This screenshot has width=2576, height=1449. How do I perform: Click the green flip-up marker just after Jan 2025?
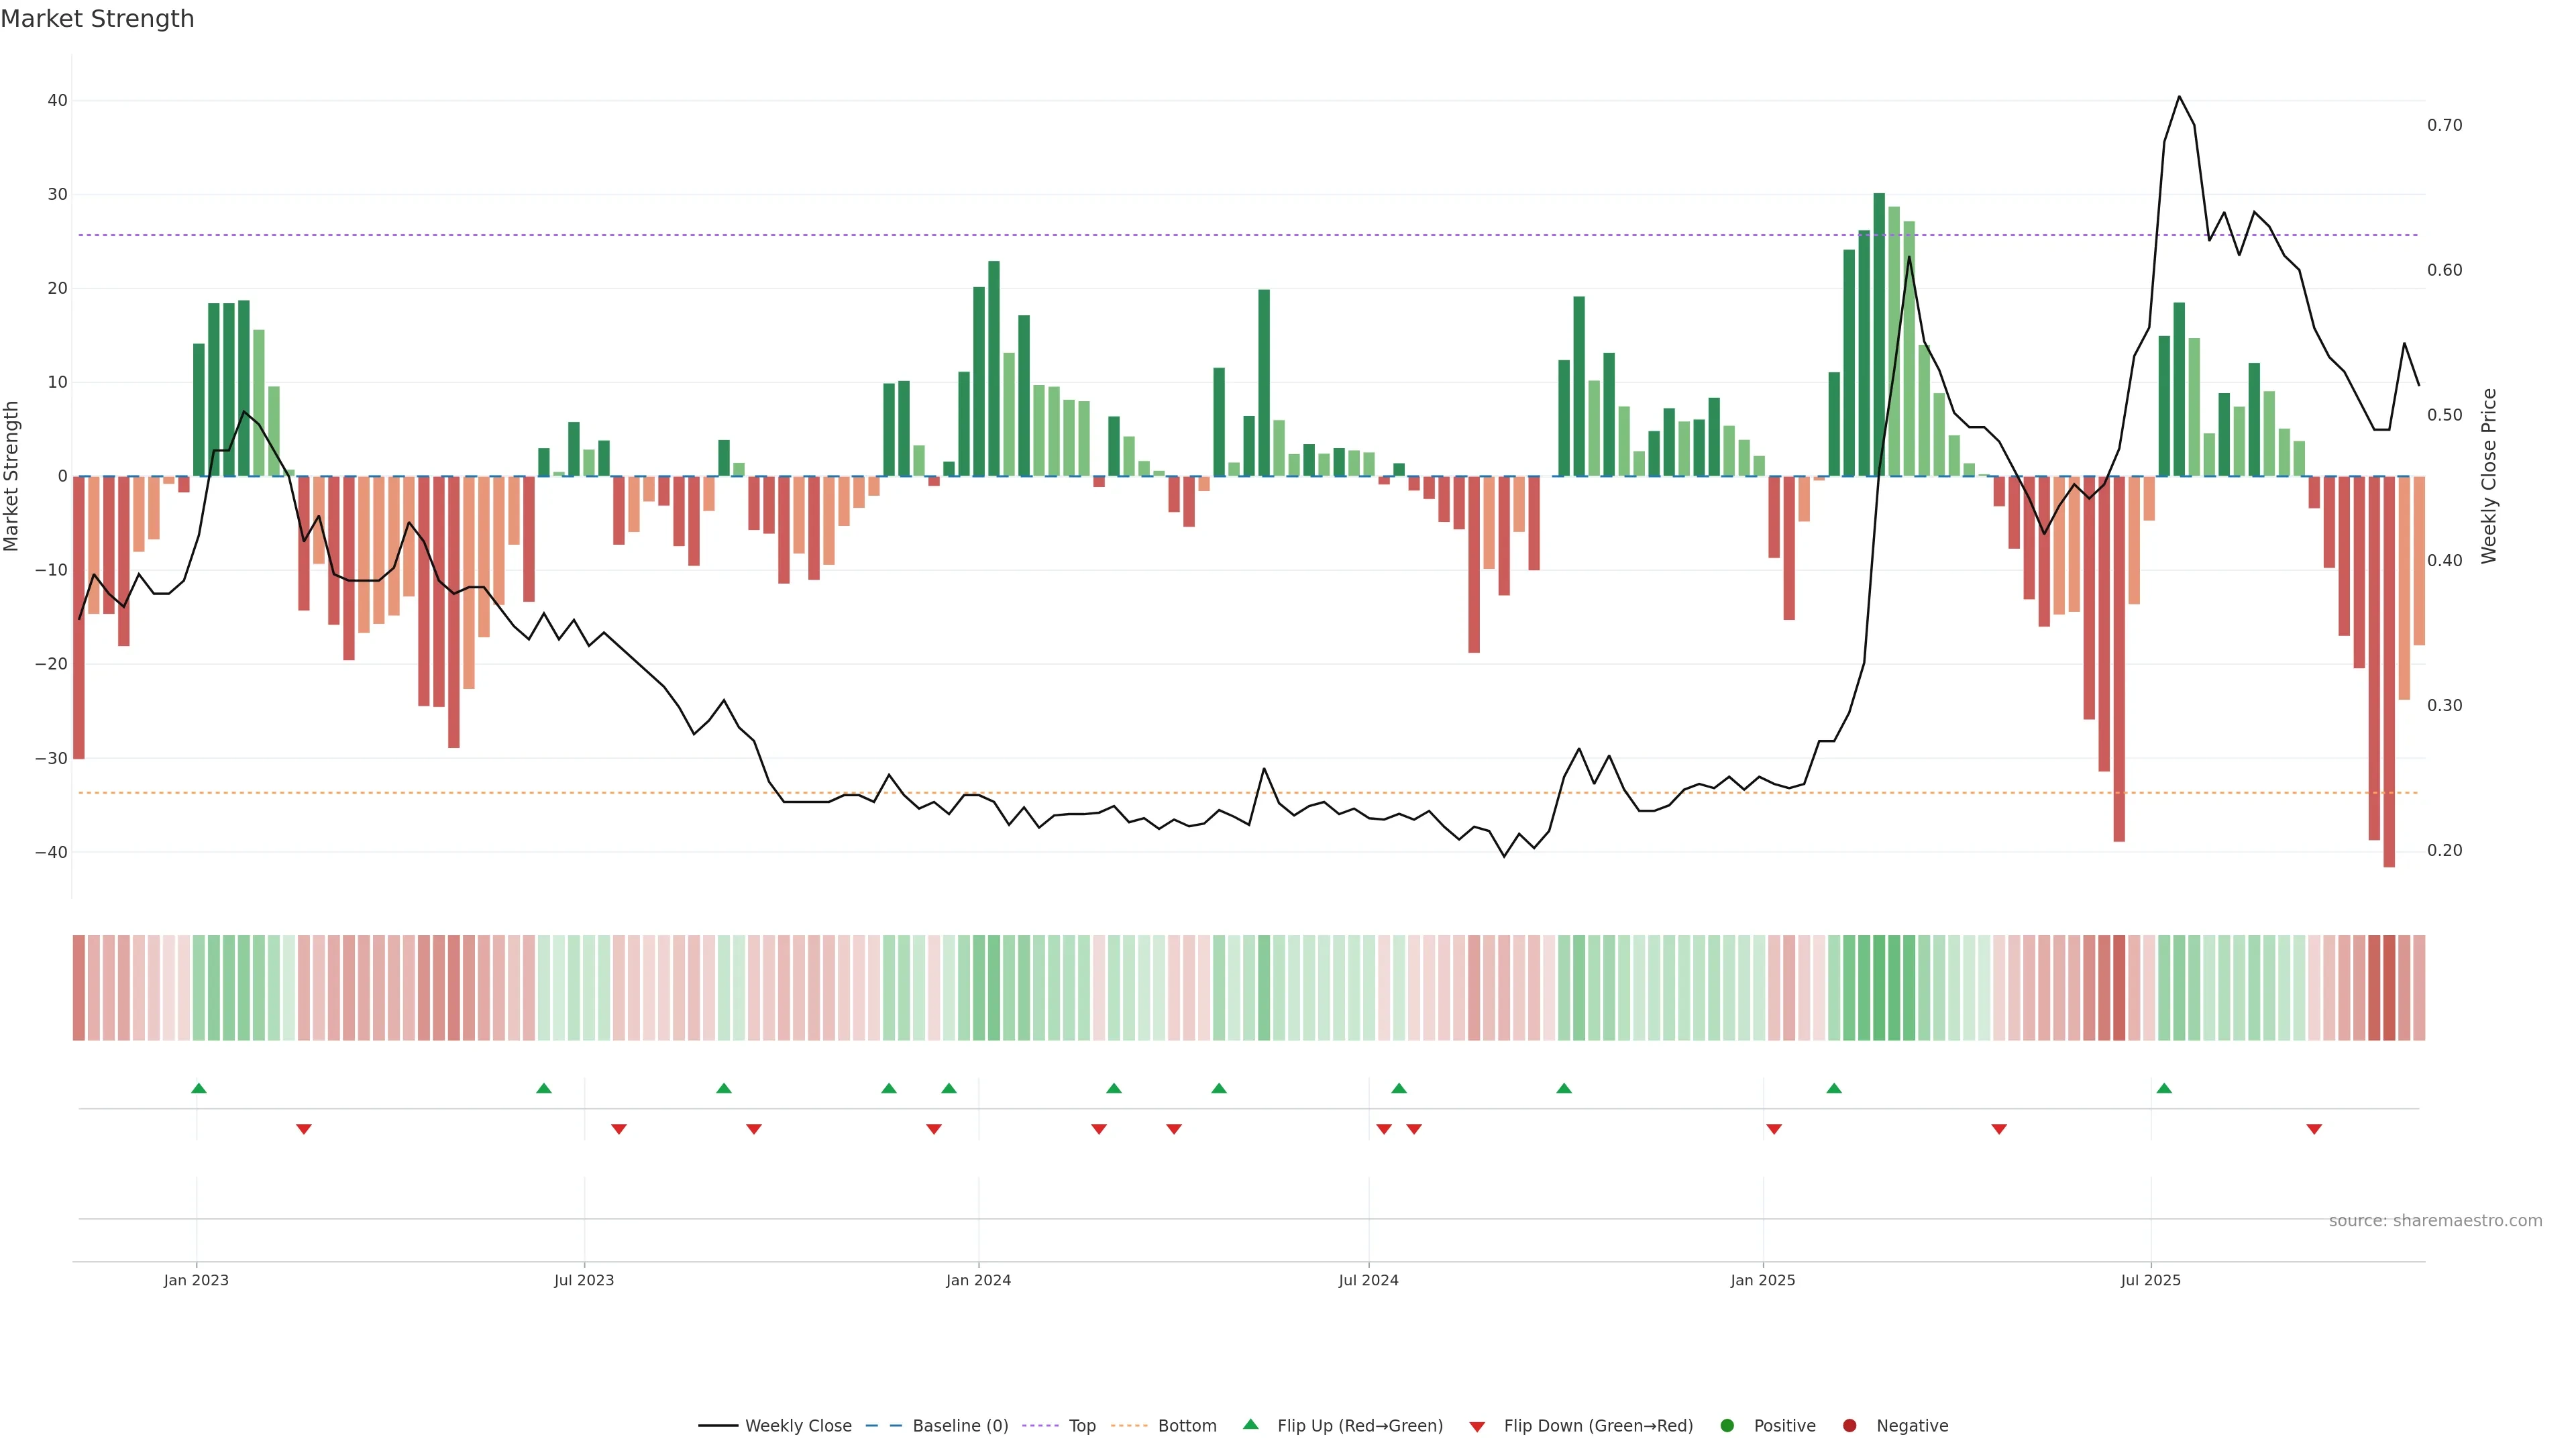[1834, 1088]
